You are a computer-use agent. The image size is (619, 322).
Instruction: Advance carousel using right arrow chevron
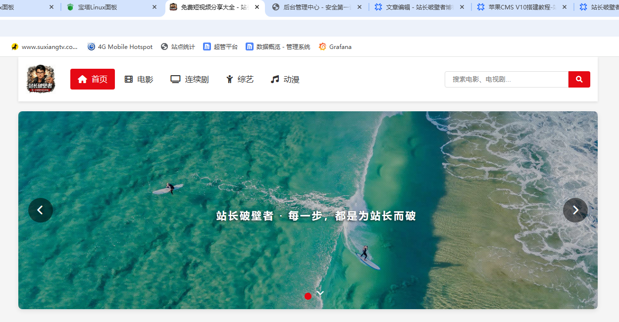575,210
